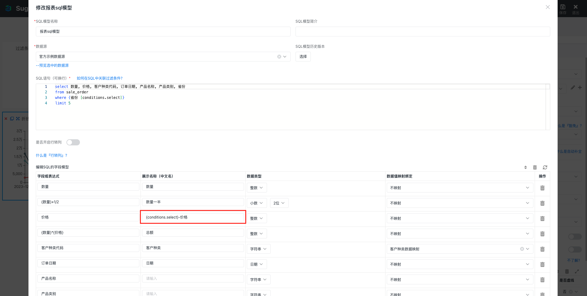587x296 pixels.
Task: Click the refresh field model icon
Action: coord(545,167)
